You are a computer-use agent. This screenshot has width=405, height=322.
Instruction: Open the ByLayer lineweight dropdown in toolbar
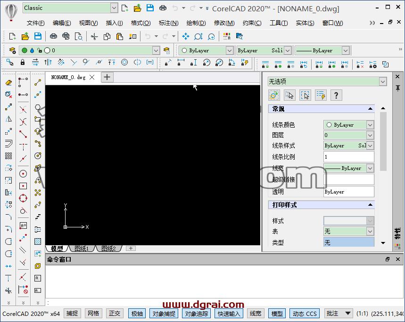(x=346, y=50)
